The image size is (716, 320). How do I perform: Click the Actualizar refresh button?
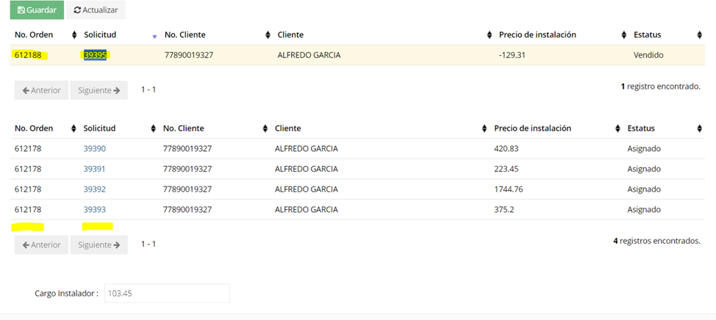coord(96,10)
